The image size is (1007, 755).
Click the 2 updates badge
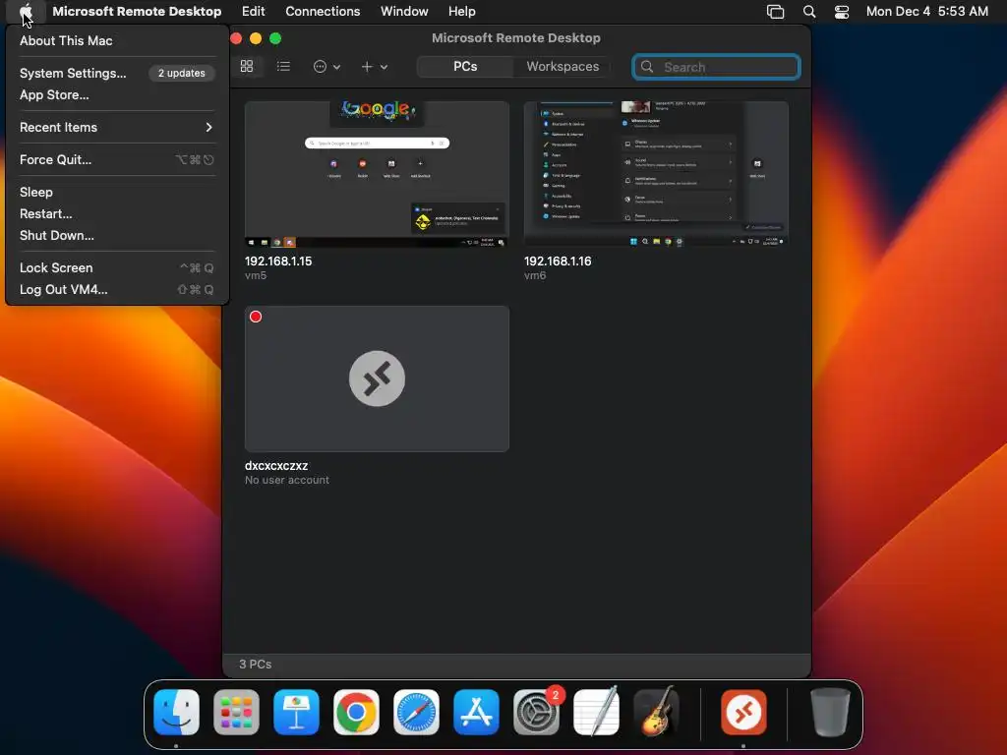click(x=182, y=73)
